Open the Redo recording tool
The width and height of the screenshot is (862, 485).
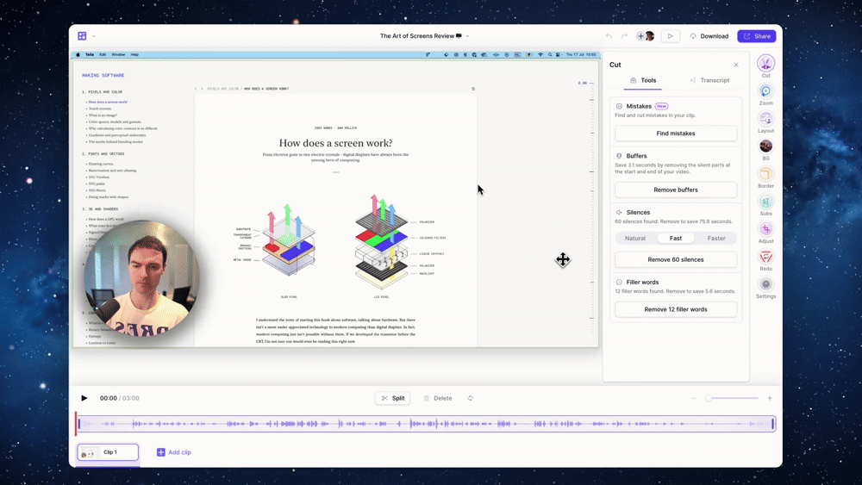(765, 260)
